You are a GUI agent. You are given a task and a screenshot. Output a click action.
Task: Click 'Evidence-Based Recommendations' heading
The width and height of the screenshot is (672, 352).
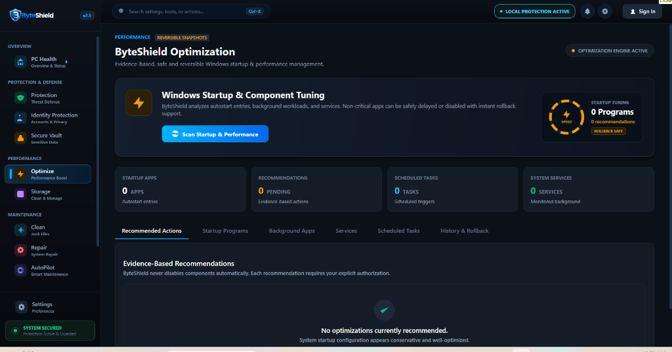click(x=178, y=264)
